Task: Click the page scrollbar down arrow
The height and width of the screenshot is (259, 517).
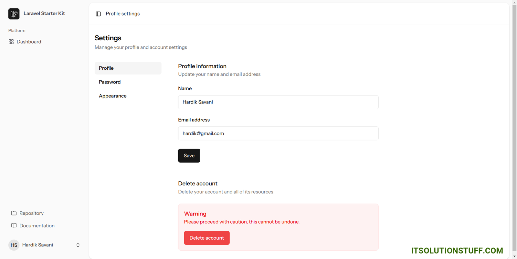Action: pyautogui.click(x=514, y=256)
